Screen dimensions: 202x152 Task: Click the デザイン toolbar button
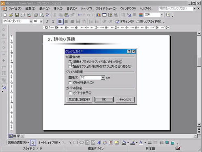tap(125, 21)
